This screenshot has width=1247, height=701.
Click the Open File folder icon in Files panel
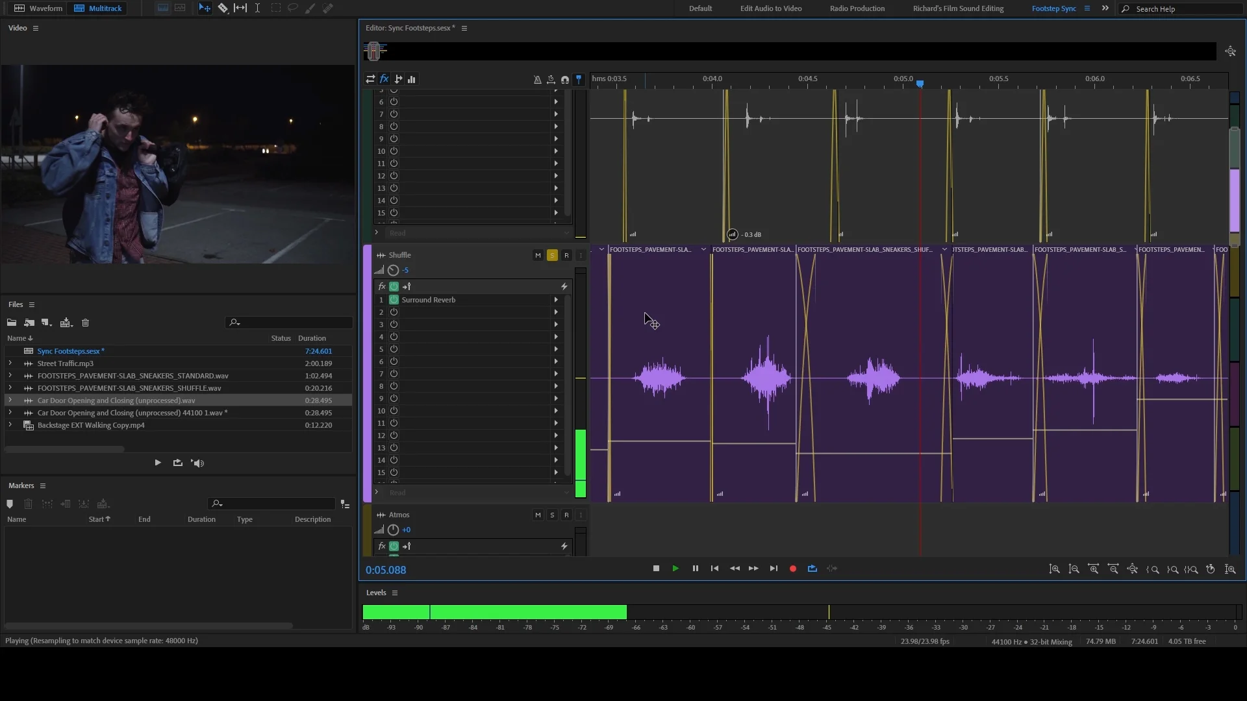coord(12,323)
